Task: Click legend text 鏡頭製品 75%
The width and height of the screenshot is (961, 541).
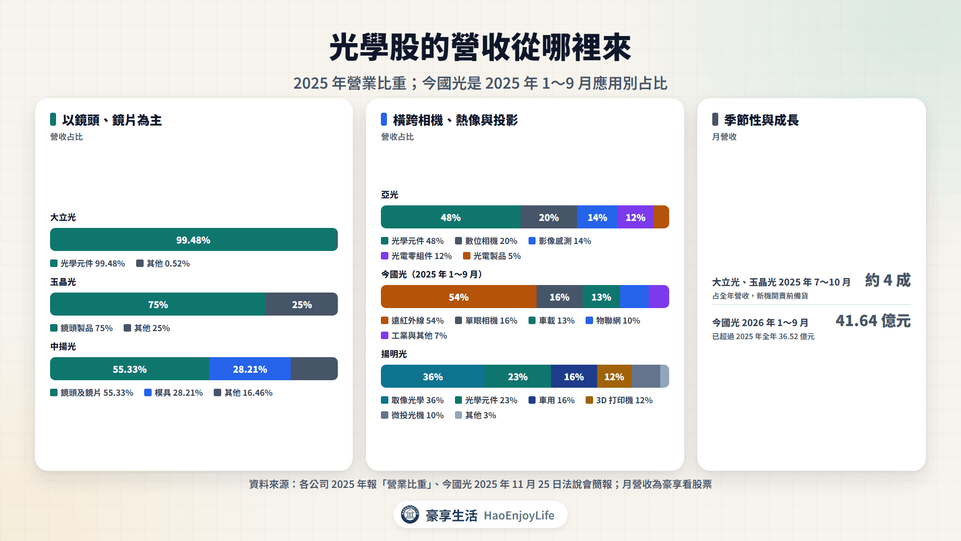Action: [x=87, y=328]
